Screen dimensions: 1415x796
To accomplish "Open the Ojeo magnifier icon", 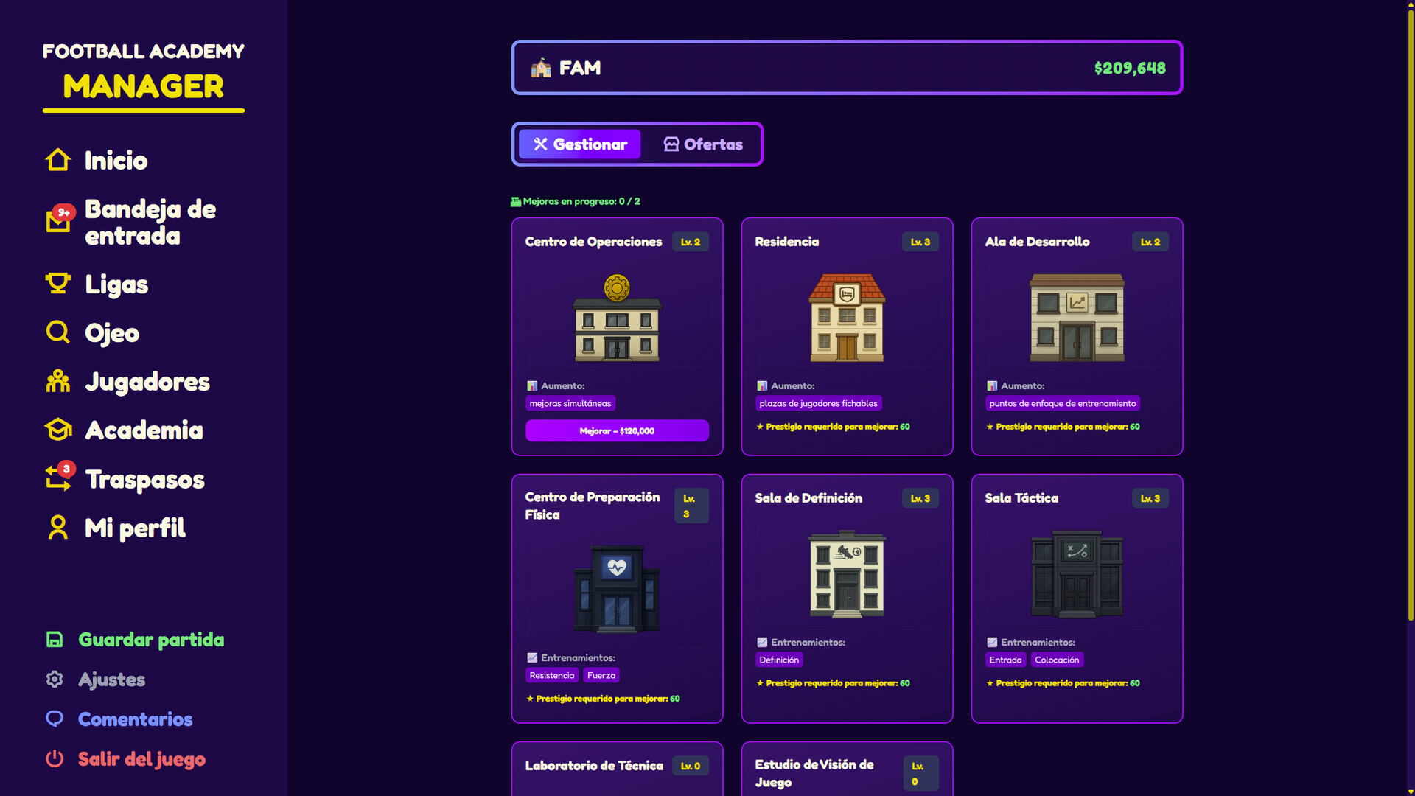I will point(57,332).
